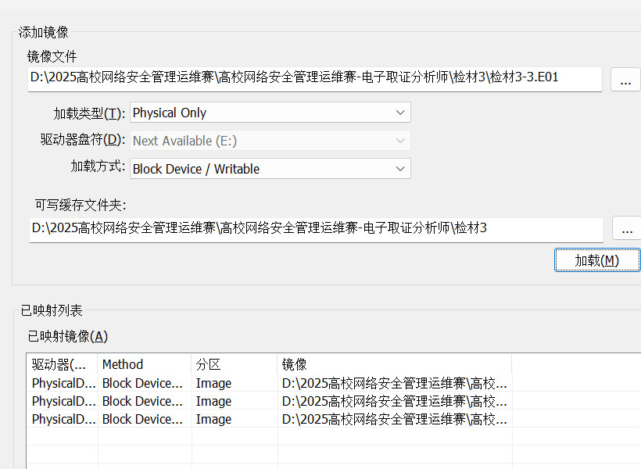Select the first PhysicalD mapped image row

333,383
